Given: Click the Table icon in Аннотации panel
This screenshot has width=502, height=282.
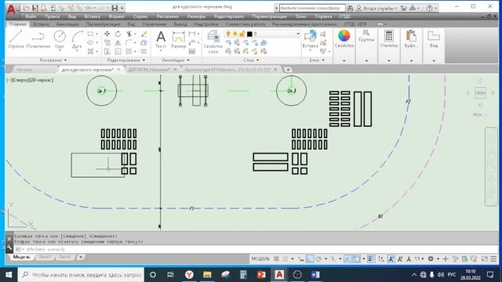Looking at the screenshot, I should tap(192, 51).
